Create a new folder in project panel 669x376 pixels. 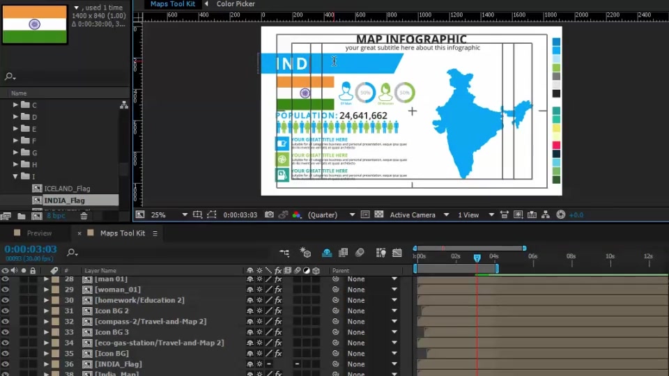(22, 217)
